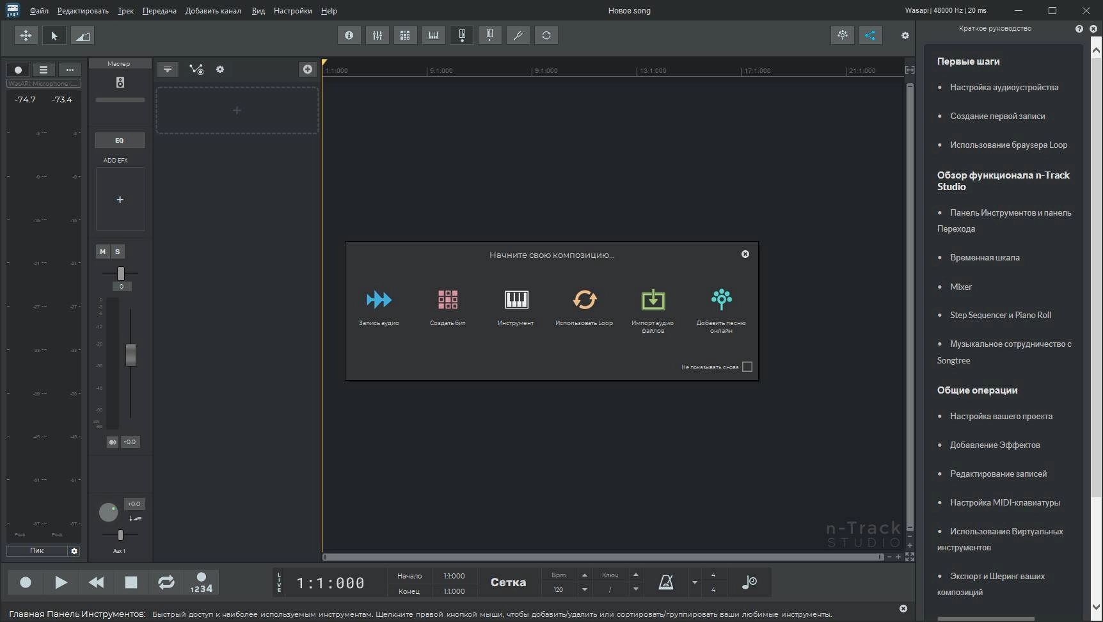The image size is (1103, 622).
Task: Select the volume envelope drawing tool
Action: click(83, 36)
